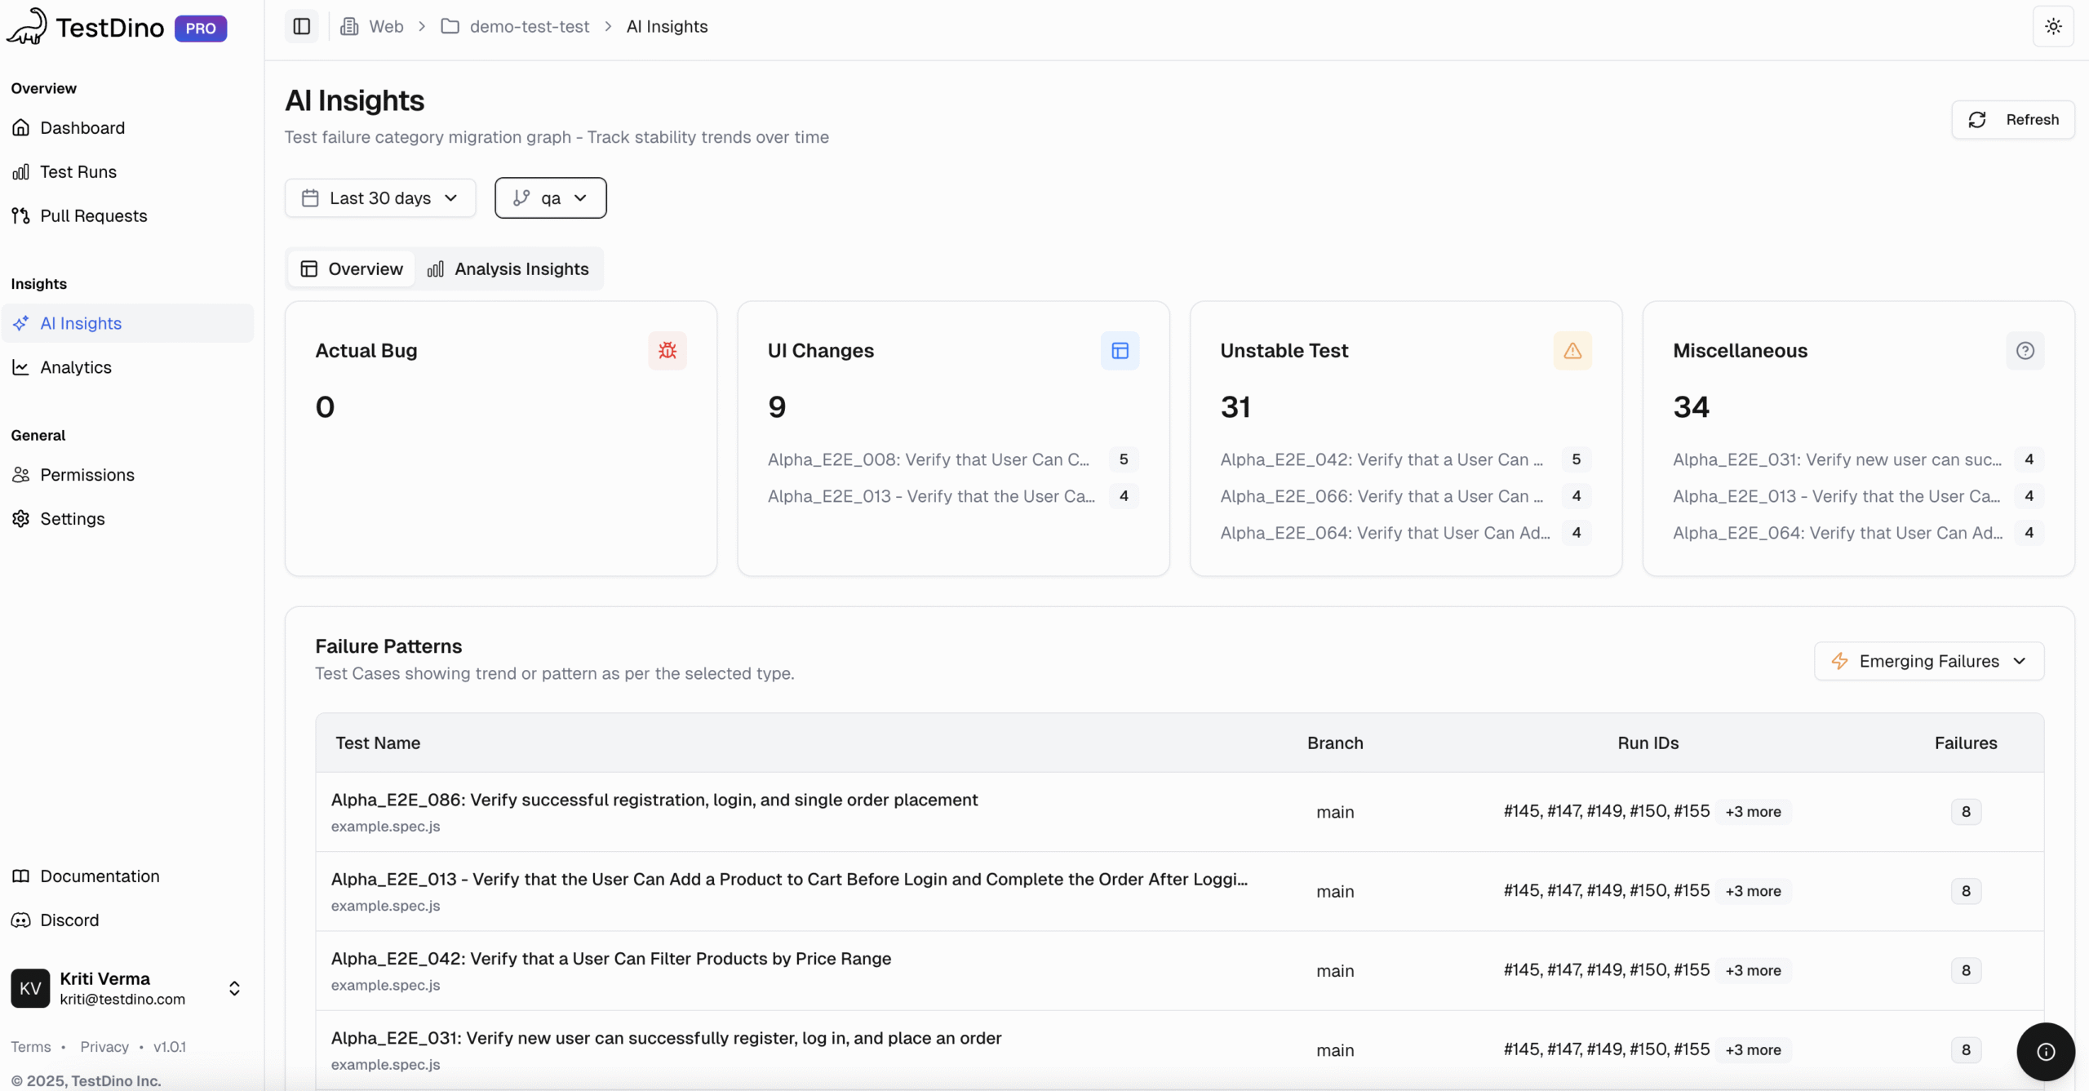The image size is (2089, 1091).
Task: Open test Alpha_E2E_042 Filter Products by Price Range
Action: 610,958
